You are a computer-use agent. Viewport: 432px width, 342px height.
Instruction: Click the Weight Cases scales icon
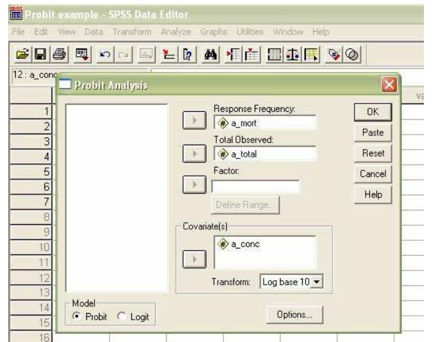coord(293,54)
